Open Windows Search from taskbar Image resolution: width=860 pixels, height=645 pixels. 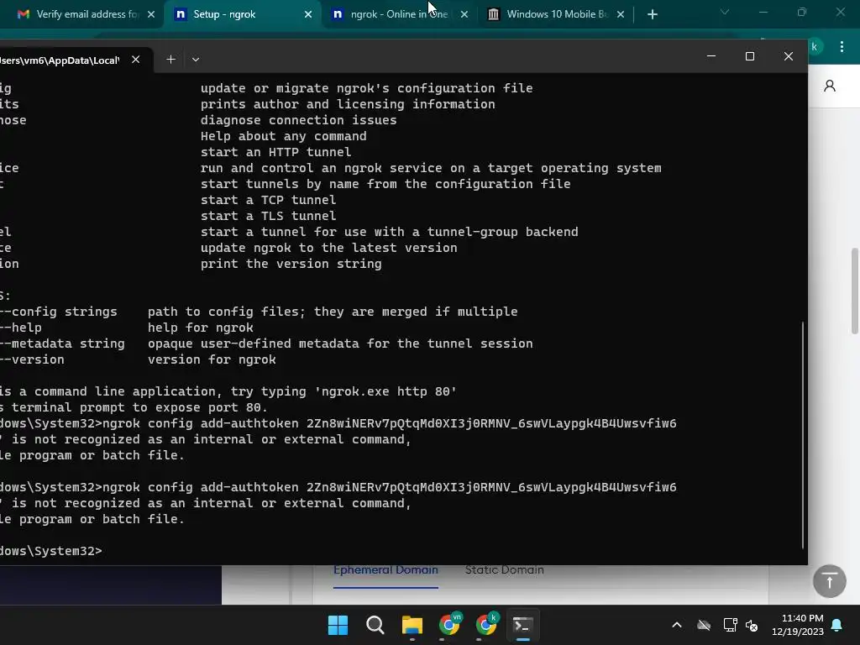click(375, 625)
